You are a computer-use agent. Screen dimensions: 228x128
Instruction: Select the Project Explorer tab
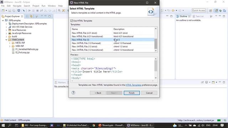pyautogui.click(x=12, y=16)
